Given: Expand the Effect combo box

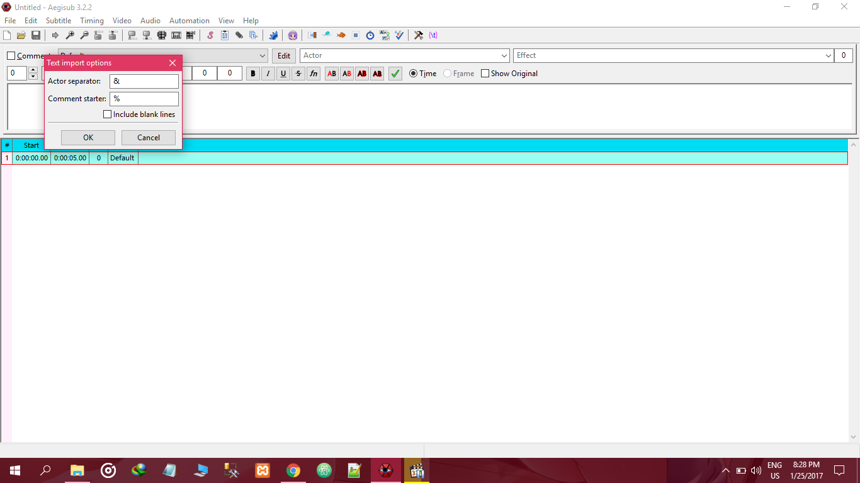Looking at the screenshot, I should coord(828,55).
